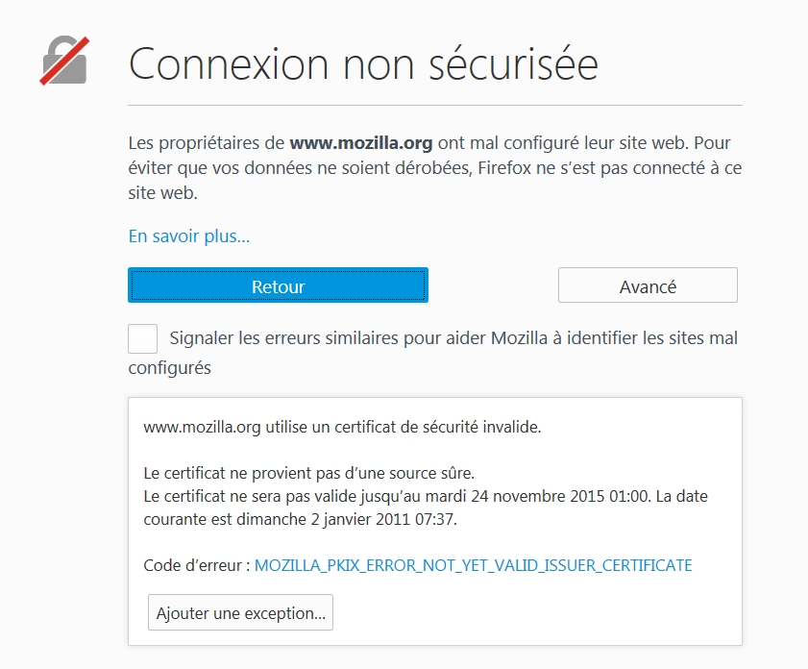
Task: Click the 'Connexion non sécurisée' heading
Action: 363,63
